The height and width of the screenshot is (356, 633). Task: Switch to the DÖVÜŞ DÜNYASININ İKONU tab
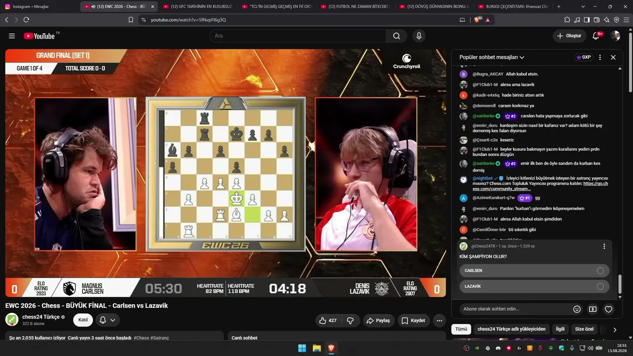pos(435,6)
